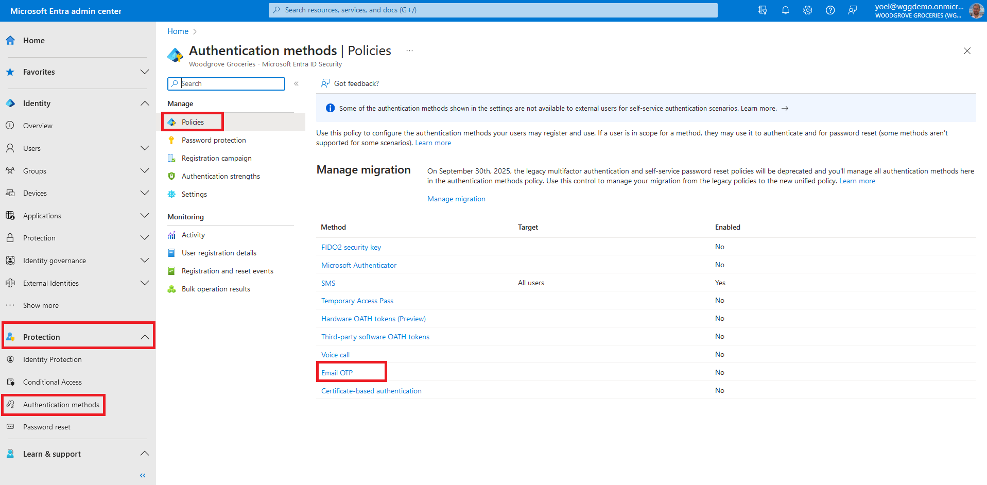Open the FIDO2 security key method
The image size is (987, 485).
click(x=351, y=247)
